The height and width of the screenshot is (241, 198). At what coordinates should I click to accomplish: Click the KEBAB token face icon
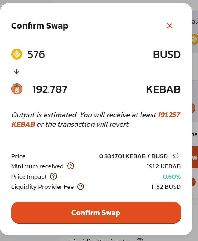coord(17,89)
